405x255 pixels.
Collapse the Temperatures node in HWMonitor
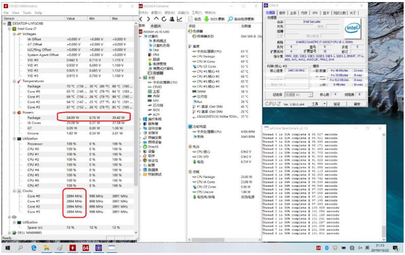15,81
